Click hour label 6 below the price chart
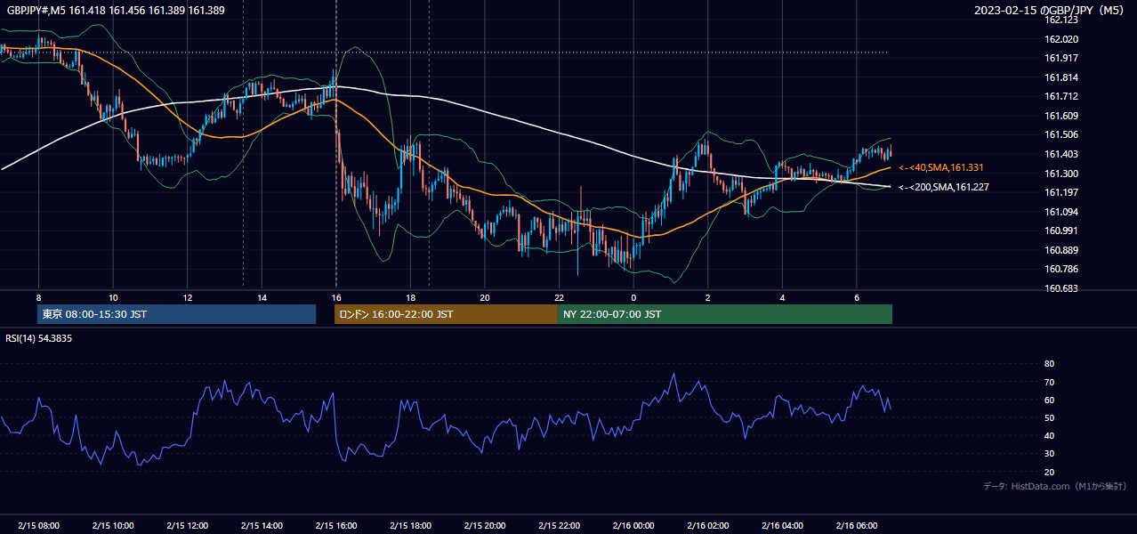The width and height of the screenshot is (1137, 534). click(857, 297)
